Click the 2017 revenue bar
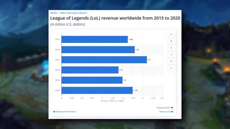Viewport: 230px width, 129px height. click(104, 60)
